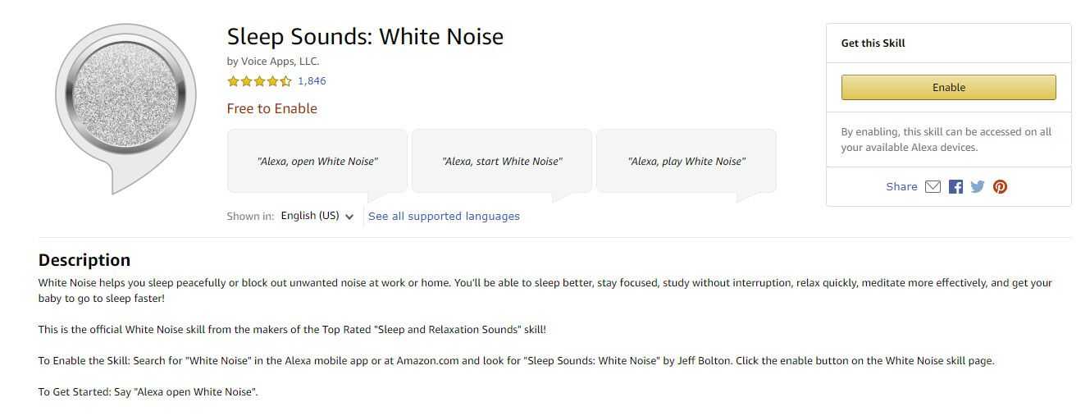This screenshot has width=1090, height=416.
Task: Open the 1,846 customer reviews link
Action: 312,81
